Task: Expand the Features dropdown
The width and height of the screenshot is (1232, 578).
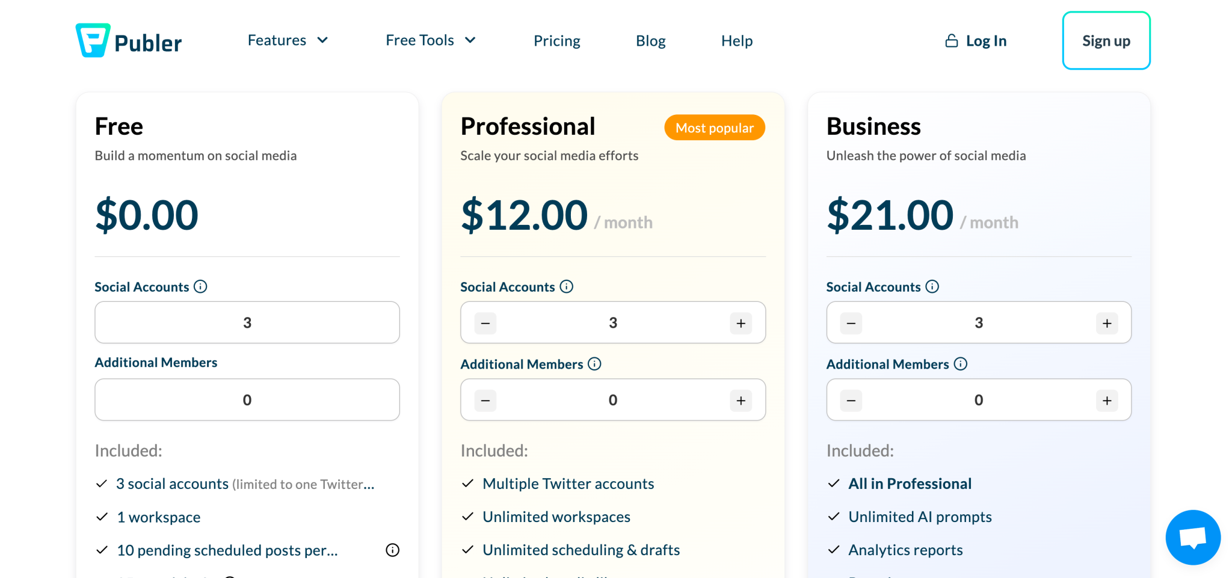Action: [288, 40]
